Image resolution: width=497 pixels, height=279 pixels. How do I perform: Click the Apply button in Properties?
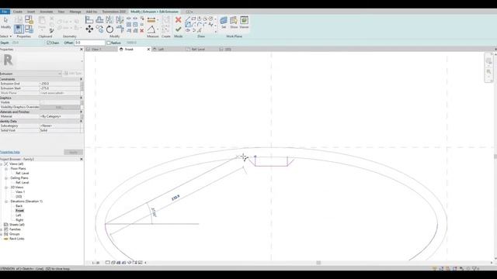pos(73,152)
